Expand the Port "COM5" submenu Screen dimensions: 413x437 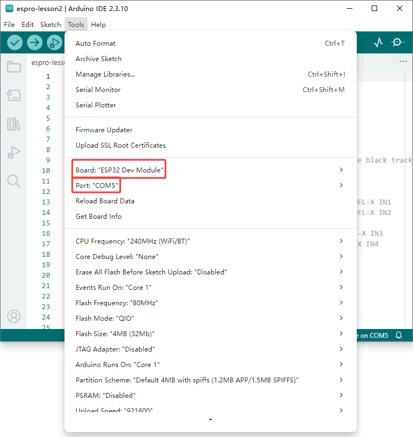click(x=211, y=185)
